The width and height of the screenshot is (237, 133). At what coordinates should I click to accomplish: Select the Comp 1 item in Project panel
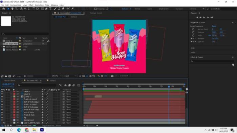8,41
